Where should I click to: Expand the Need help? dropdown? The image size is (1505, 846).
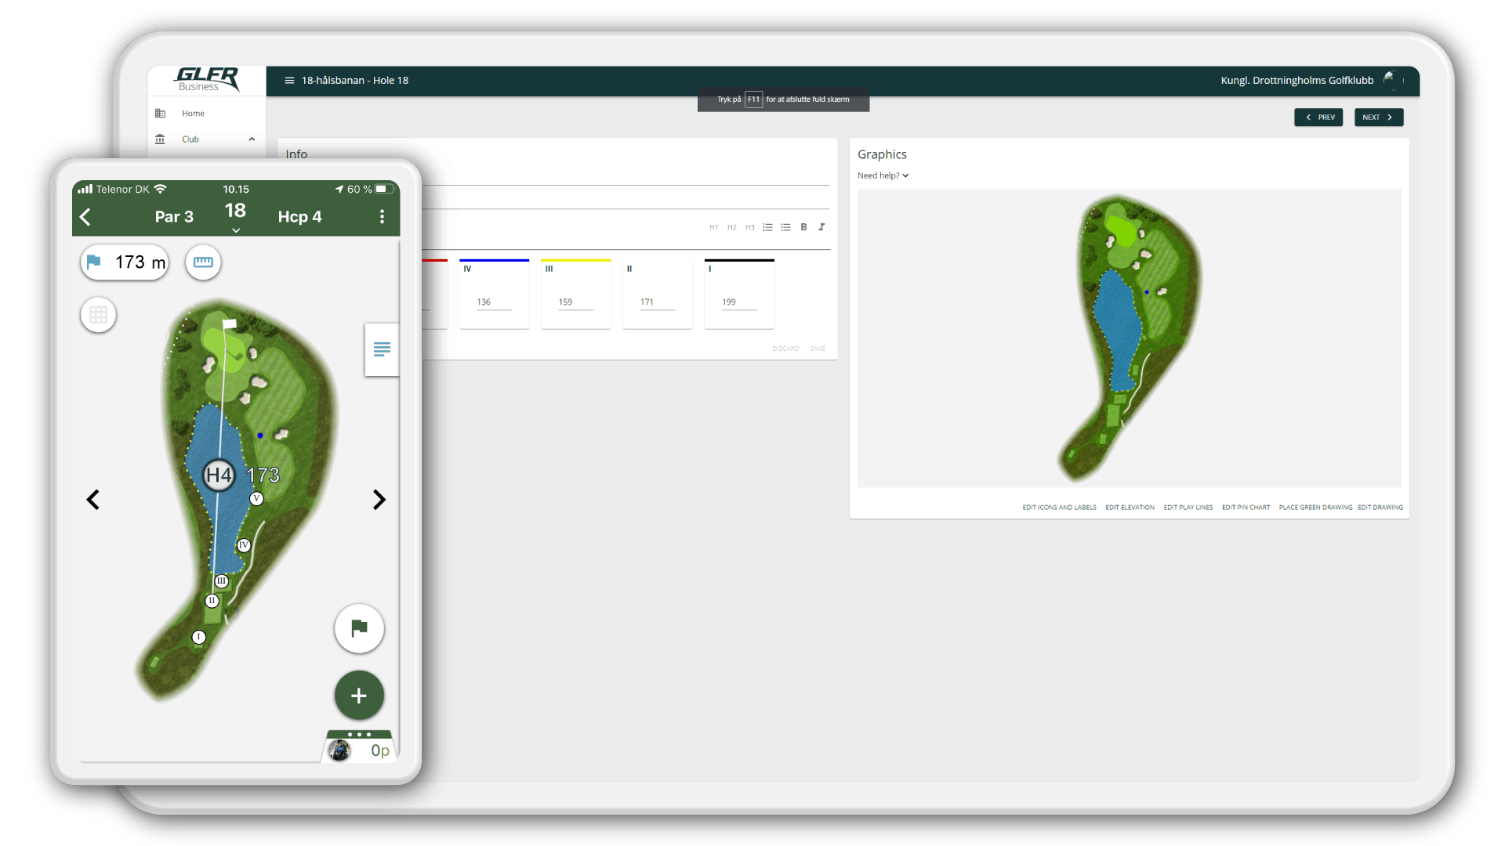[883, 175]
